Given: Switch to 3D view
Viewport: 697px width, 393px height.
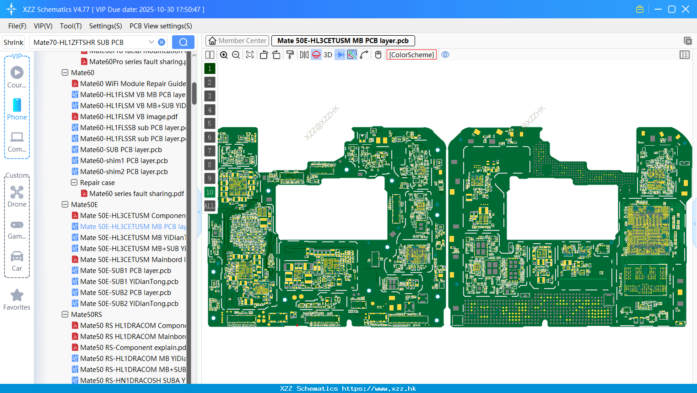Looking at the screenshot, I should tap(328, 55).
